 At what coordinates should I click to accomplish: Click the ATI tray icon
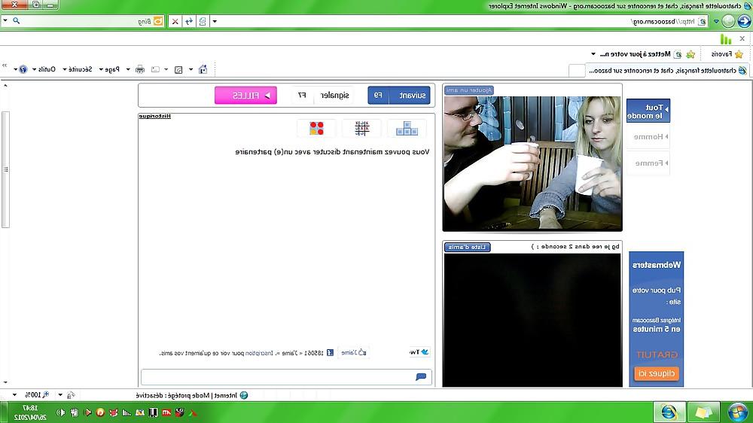coord(166,412)
